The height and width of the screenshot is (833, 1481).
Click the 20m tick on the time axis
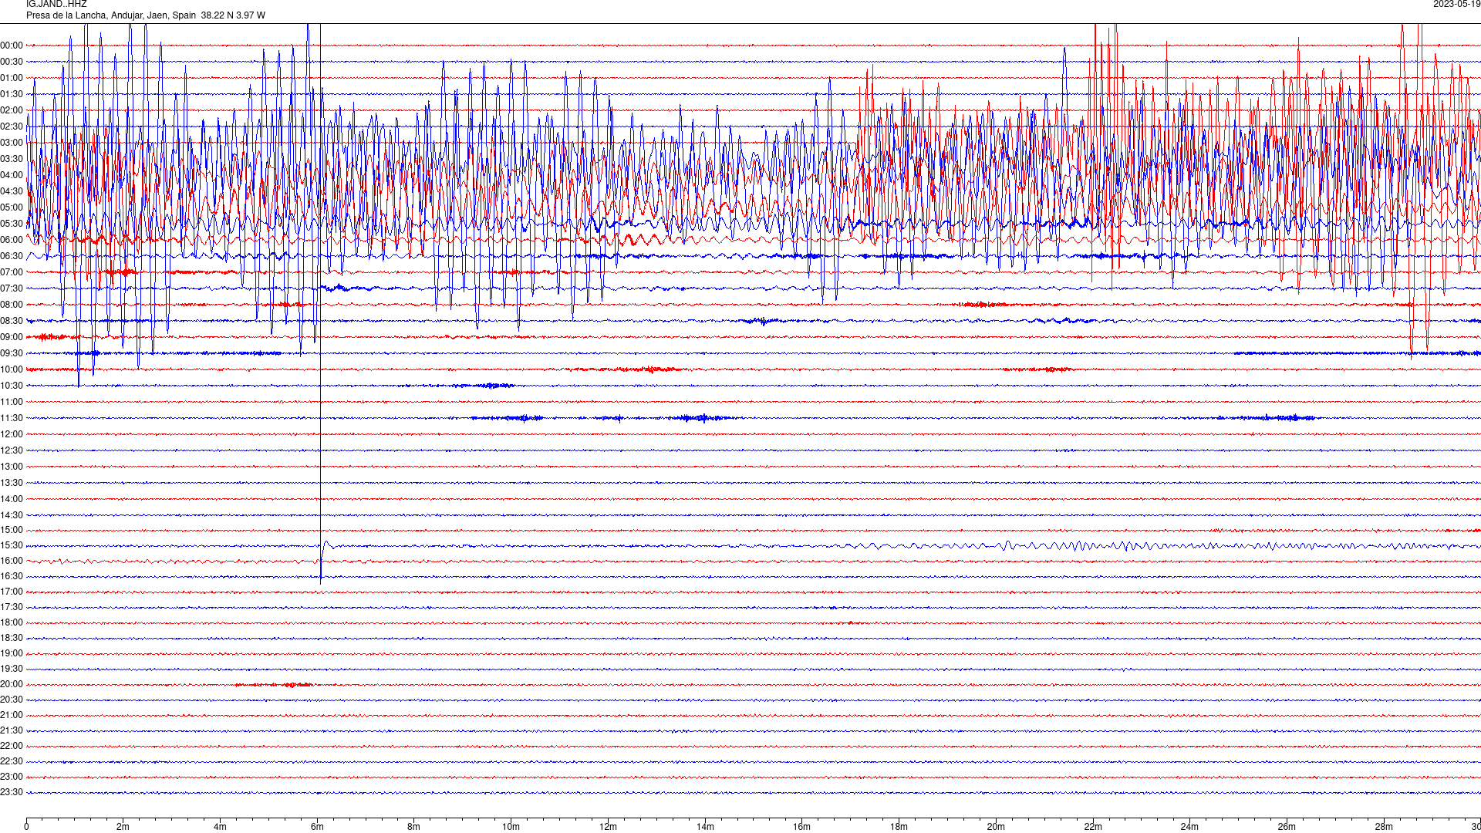pyautogui.click(x=996, y=827)
